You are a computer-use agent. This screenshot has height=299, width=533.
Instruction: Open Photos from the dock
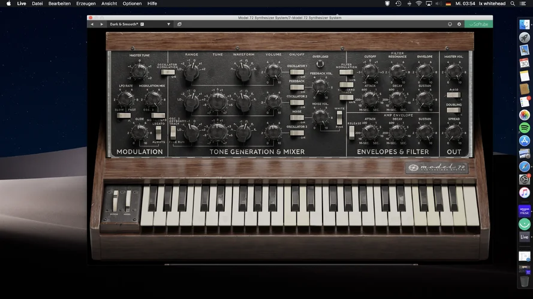click(x=525, y=115)
